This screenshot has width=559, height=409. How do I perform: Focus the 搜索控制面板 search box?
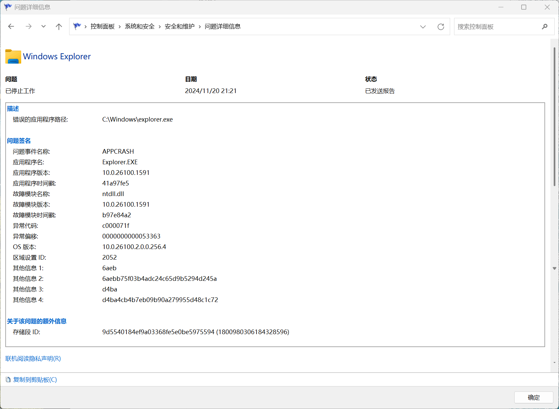pos(504,26)
